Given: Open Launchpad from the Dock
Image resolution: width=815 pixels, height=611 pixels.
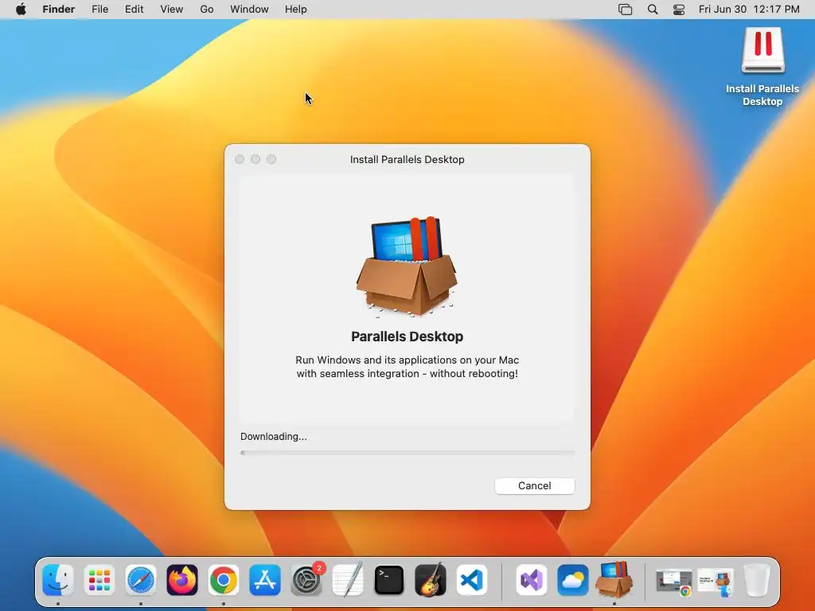Looking at the screenshot, I should pos(99,580).
